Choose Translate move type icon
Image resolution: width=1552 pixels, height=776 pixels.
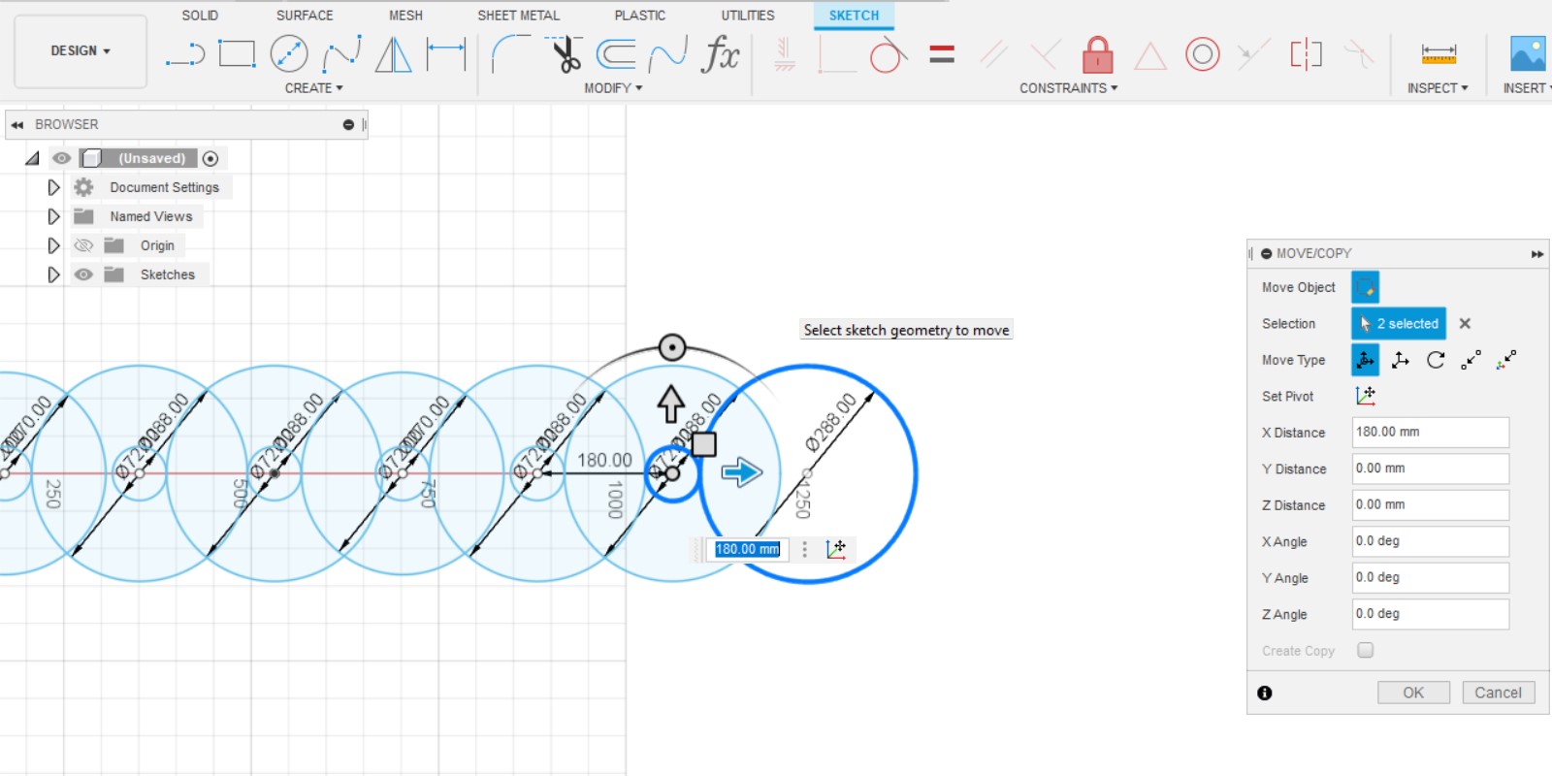pyautogui.click(x=1400, y=360)
